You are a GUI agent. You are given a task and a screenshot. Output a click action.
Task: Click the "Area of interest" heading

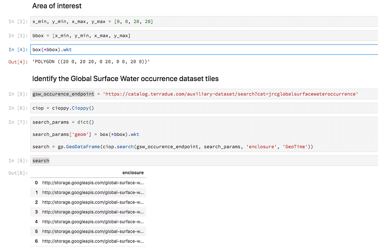[57, 6]
